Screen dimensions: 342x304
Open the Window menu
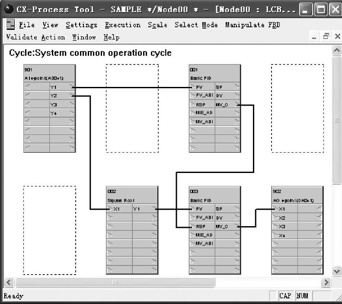pyautogui.click(x=84, y=37)
